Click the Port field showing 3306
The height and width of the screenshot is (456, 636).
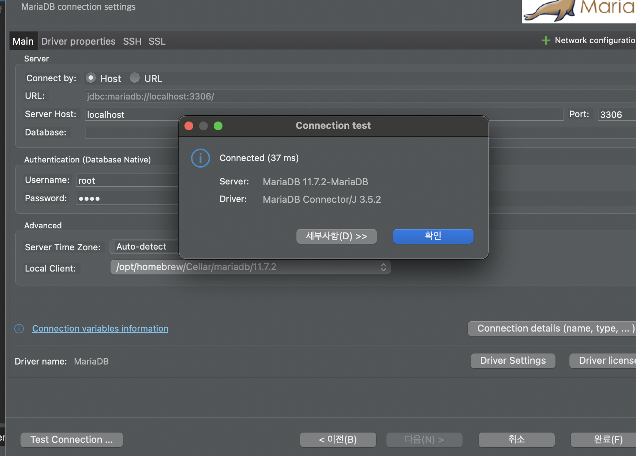click(617, 115)
